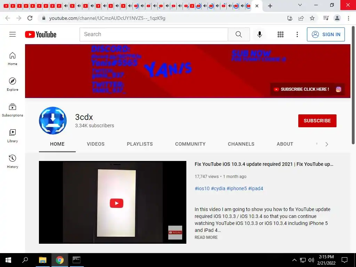356x267 pixels.
Task: Open the command prompt taskbar icon
Action: [x=76, y=260]
